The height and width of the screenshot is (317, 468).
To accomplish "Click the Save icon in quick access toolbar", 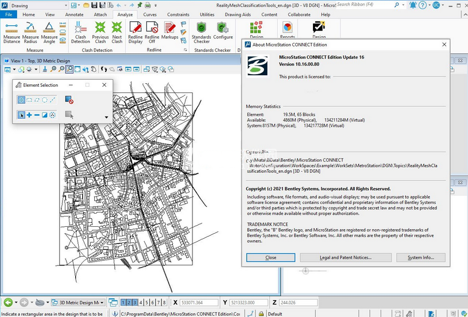I will pos(94,5).
